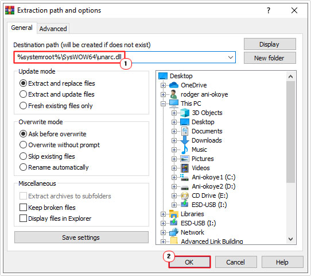Switch to the Advanced tab

(53, 29)
